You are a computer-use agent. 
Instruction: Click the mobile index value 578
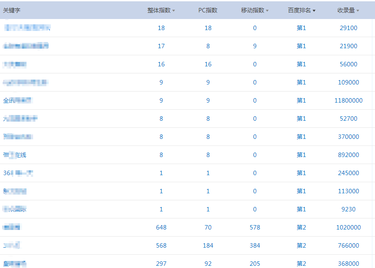point(254,227)
